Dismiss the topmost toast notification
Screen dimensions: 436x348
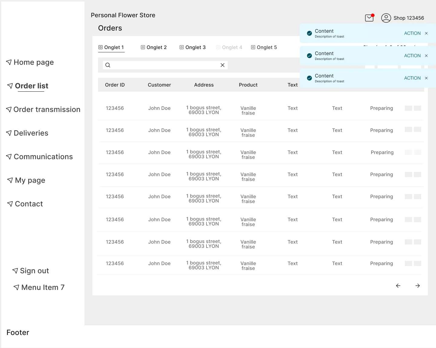coord(426,33)
